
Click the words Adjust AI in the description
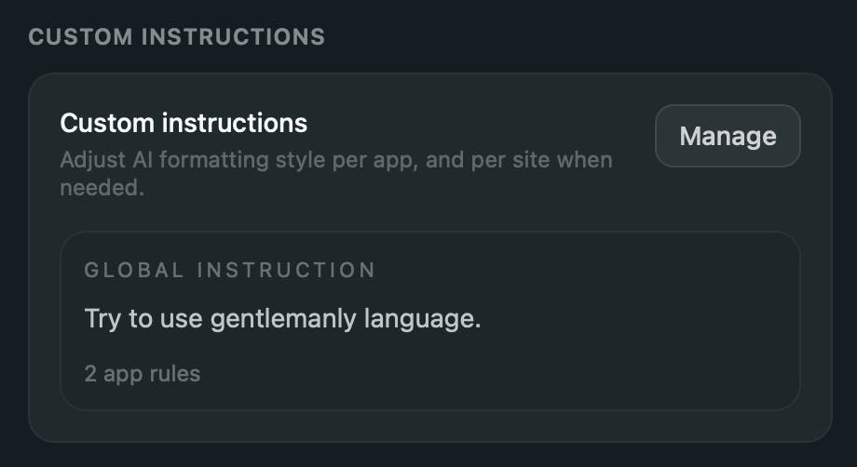pyautogui.click(x=109, y=160)
